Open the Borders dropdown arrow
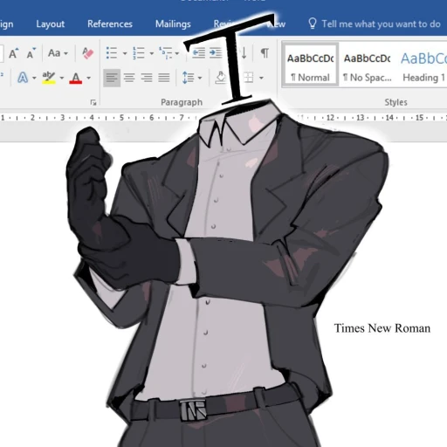 pos(261,78)
